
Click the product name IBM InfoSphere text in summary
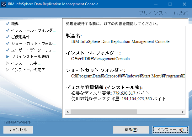click(x=120, y=42)
